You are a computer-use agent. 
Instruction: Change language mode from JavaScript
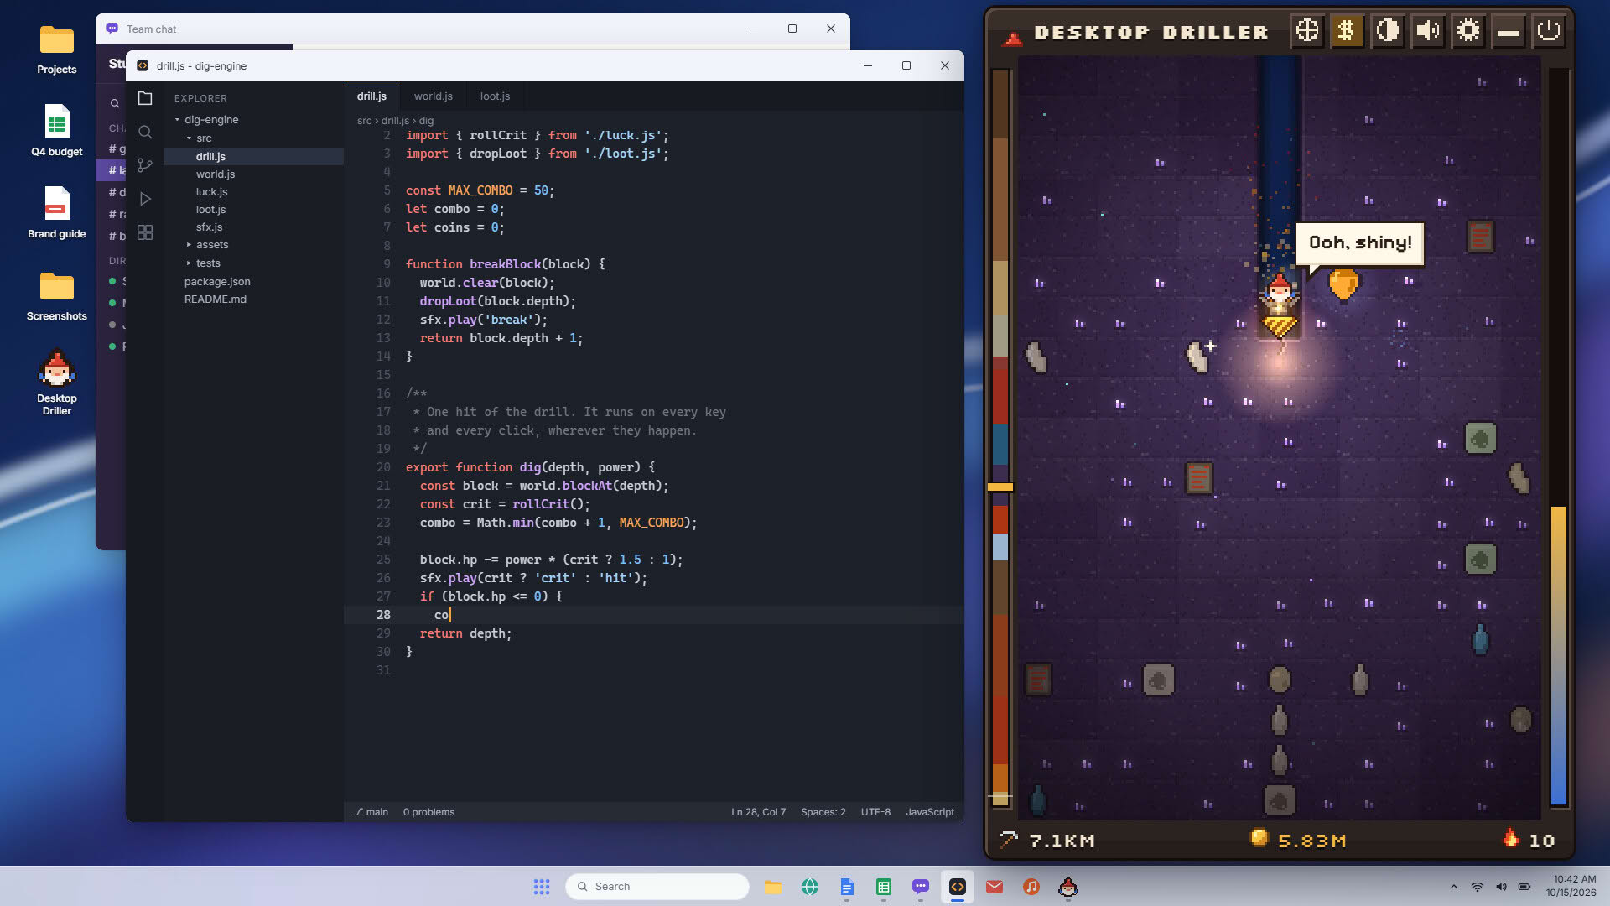tap(929, 812)
